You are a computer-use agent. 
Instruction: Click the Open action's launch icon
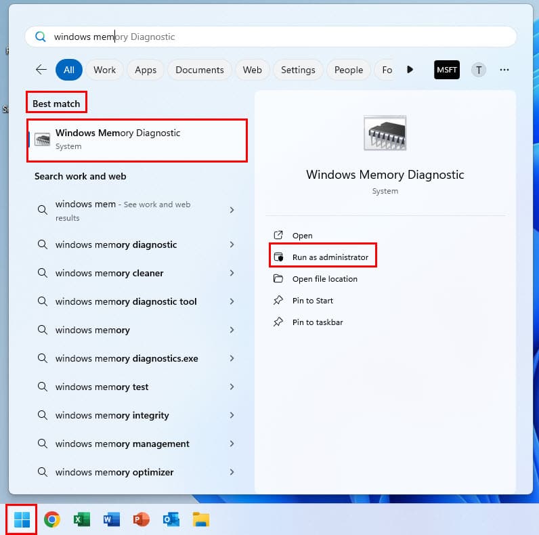[278, 235]
